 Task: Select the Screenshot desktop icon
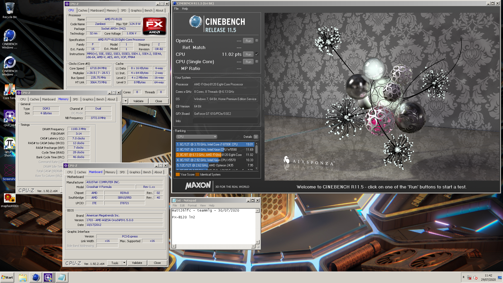[10, 172]
